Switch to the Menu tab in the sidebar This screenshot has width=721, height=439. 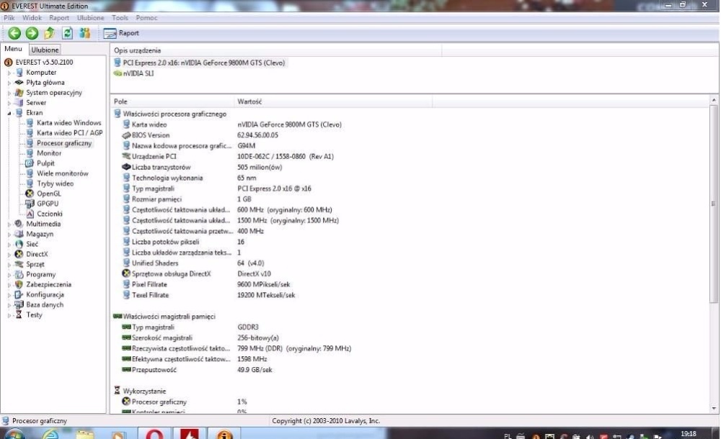coord(13,49)
